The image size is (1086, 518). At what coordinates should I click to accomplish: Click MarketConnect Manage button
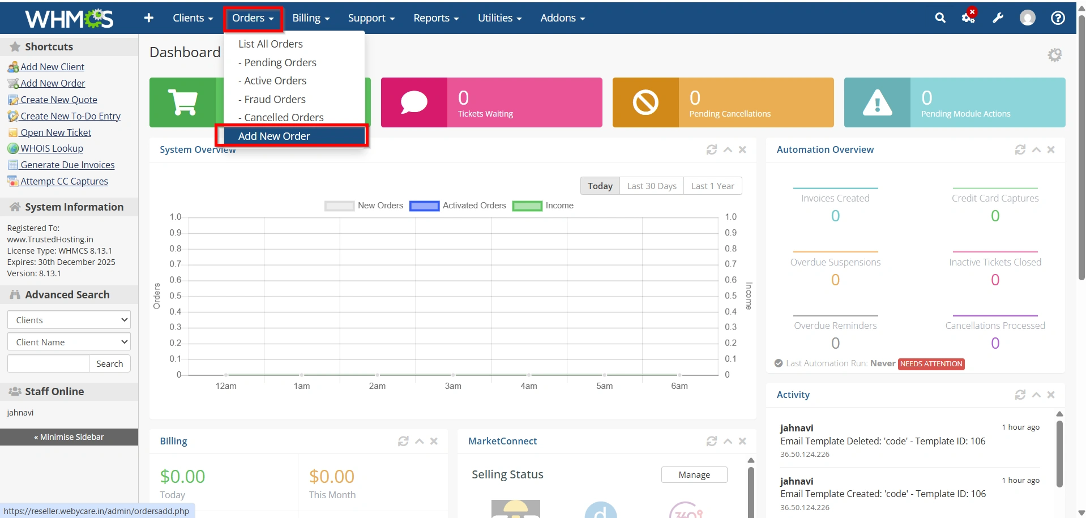coord(694,474)
